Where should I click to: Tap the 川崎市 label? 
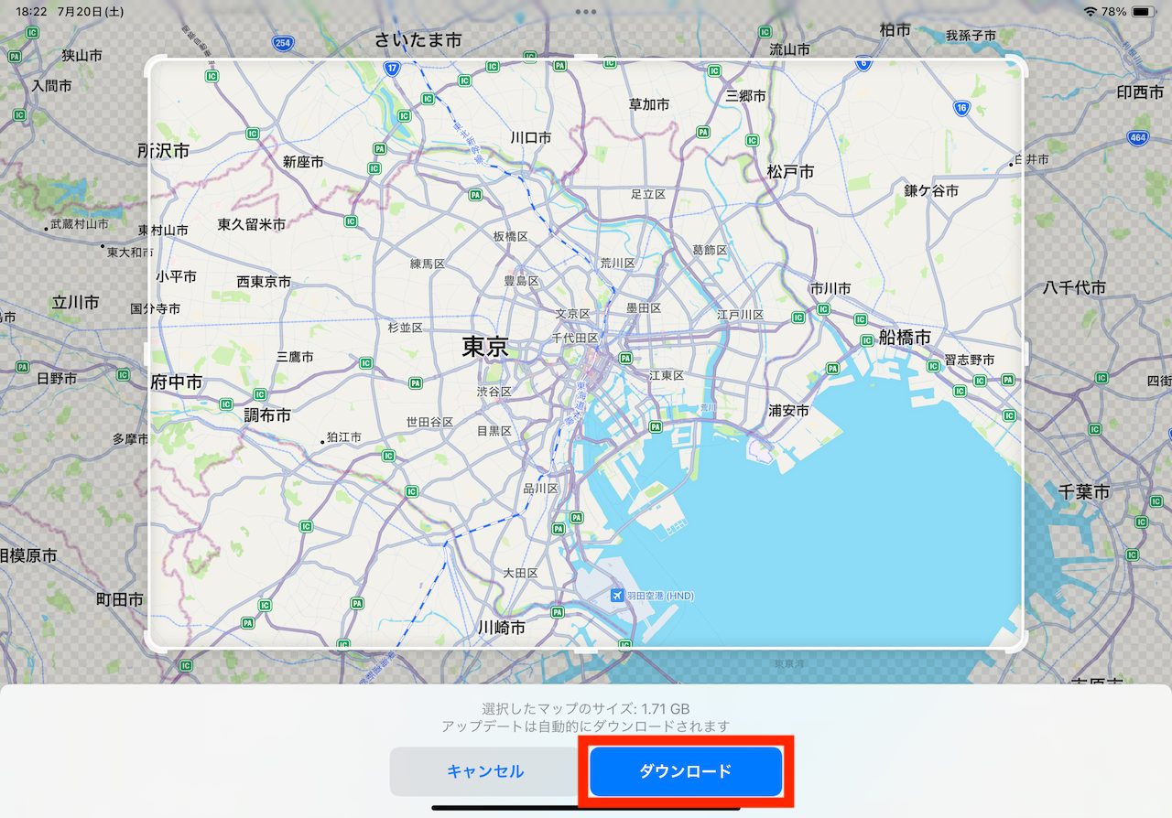(503, 628)
